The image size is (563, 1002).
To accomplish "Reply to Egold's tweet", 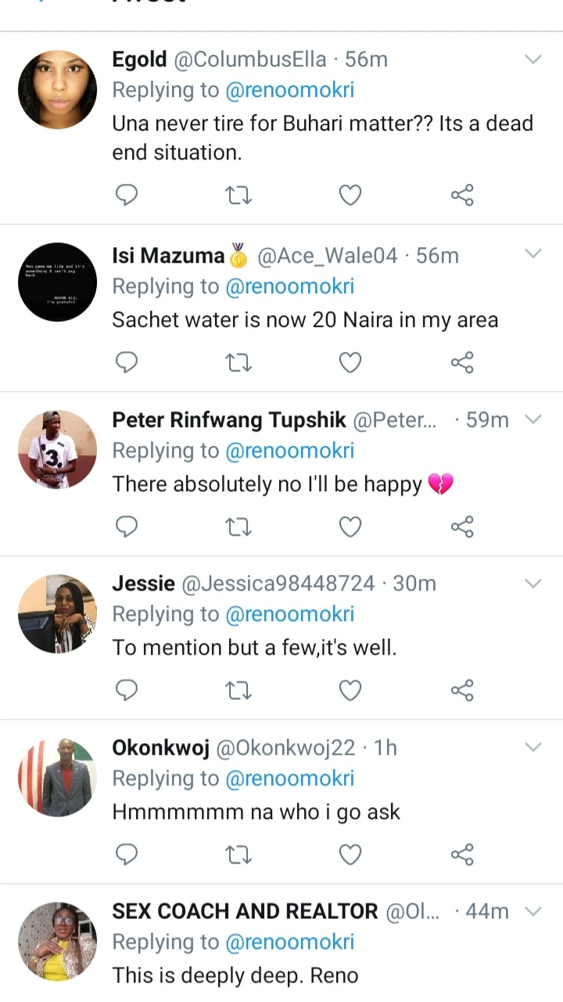I will 127,194.
